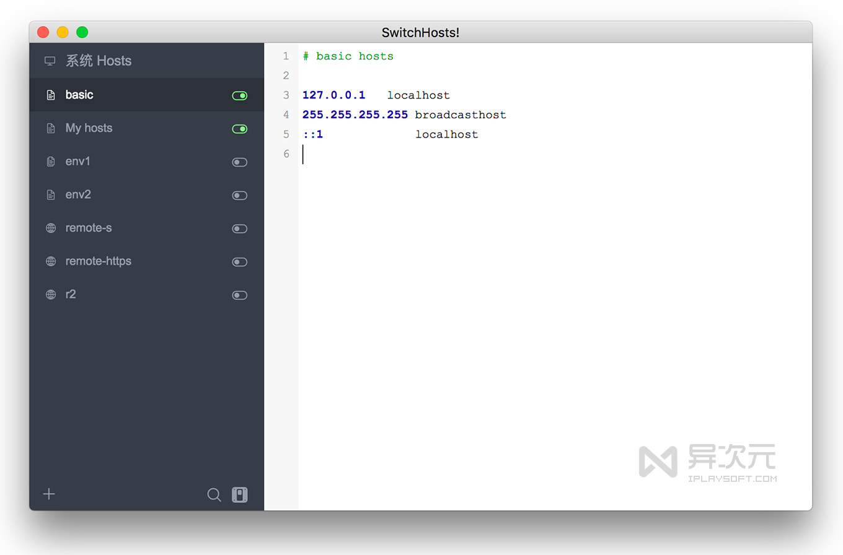Click localhost on line 3
The width and height of the screenshot is (843, 555).
coord(418,95)
